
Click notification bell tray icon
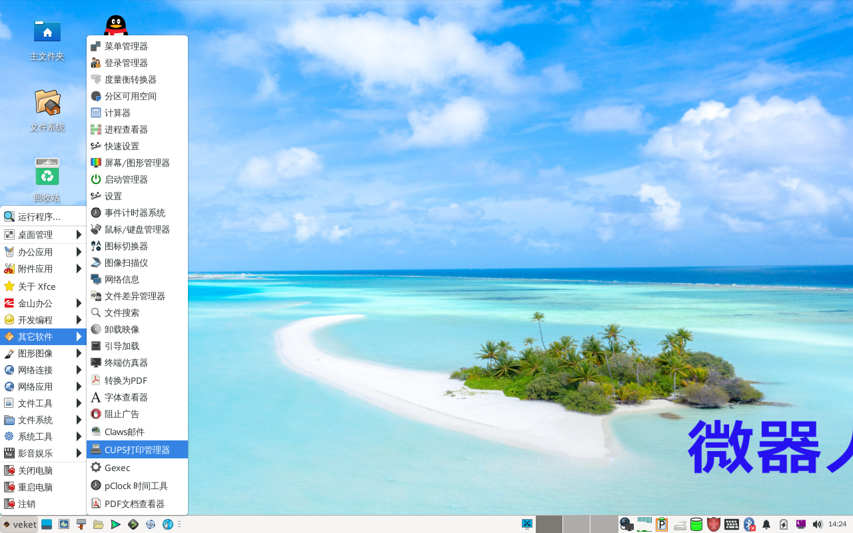click(x=766, y=524)
